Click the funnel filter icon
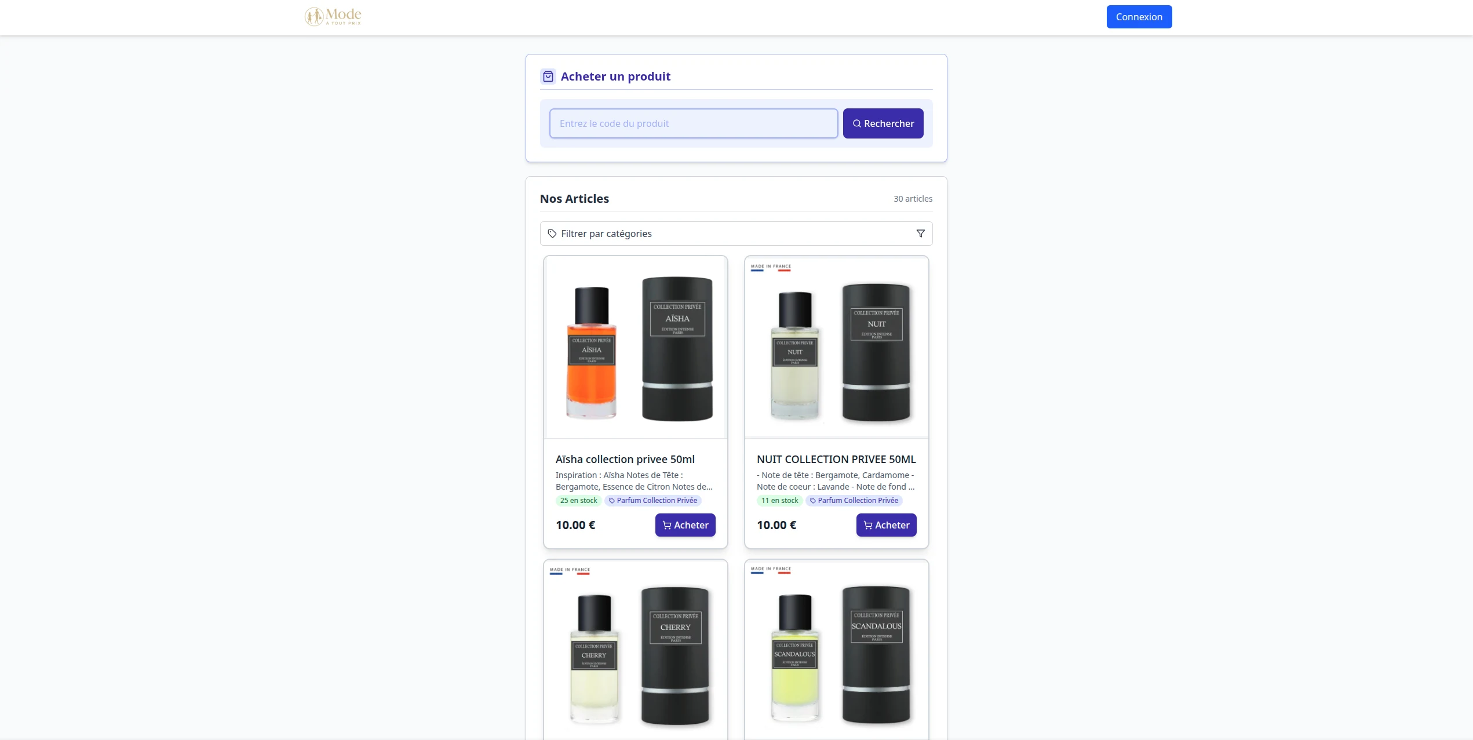 click(x=920, y=234)
